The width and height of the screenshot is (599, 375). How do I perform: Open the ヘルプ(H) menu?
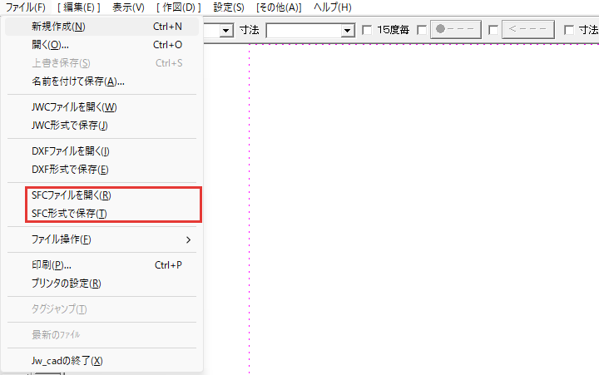click(332, 7)
